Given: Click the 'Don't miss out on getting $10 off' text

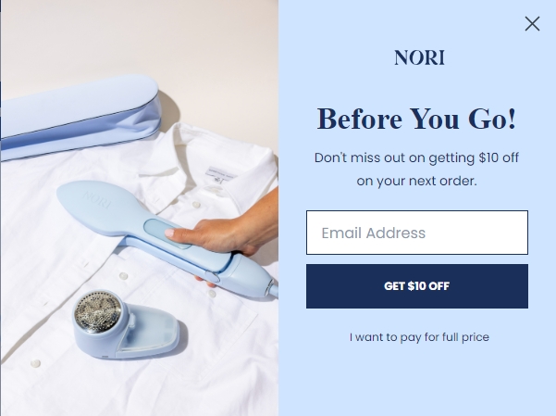Looking at the screenshot, I should [416, 158].
